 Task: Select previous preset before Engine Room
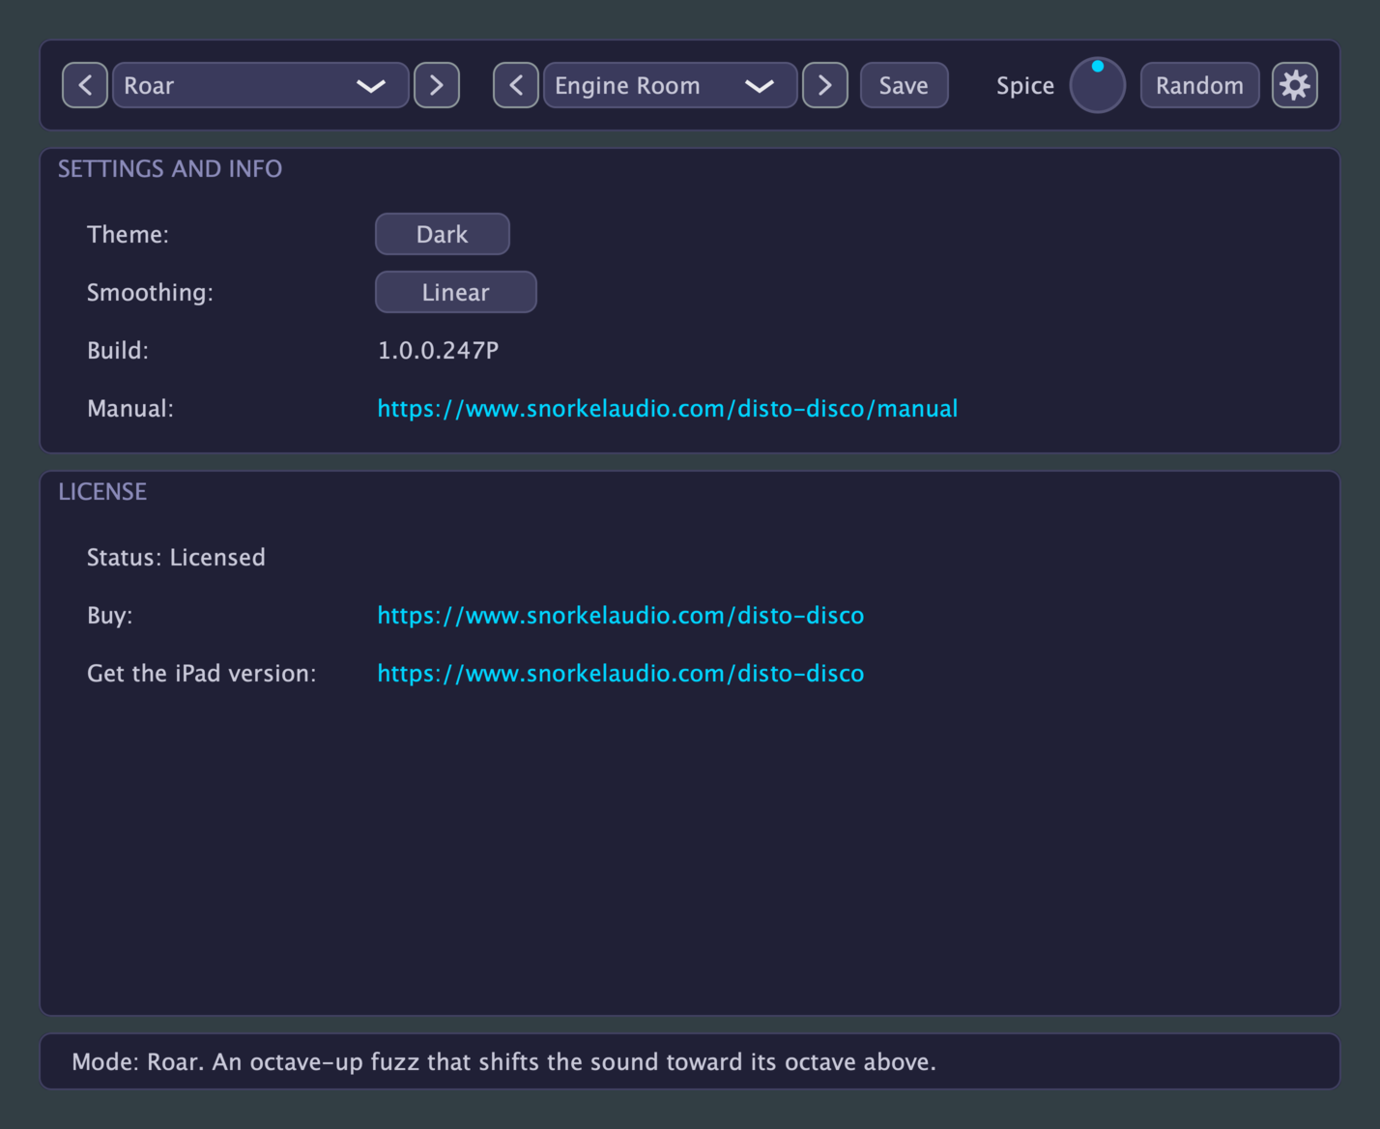point(516,85)
